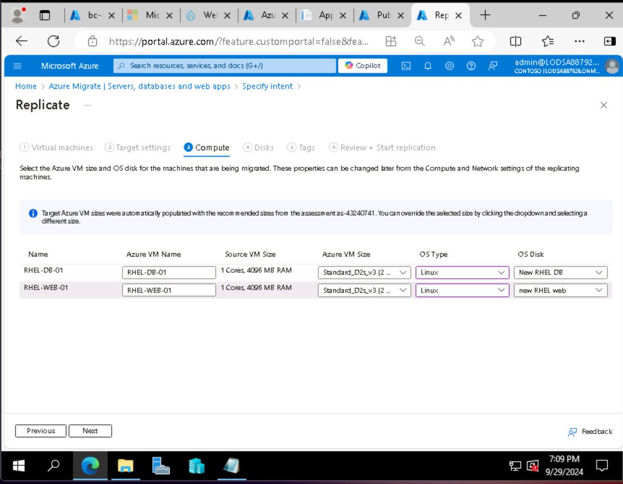Expand Azure VM Size dropdown for RHEL-DB-01
This screenshot has height=484, width=623.
pyautogui.click(x=364, y=272)
